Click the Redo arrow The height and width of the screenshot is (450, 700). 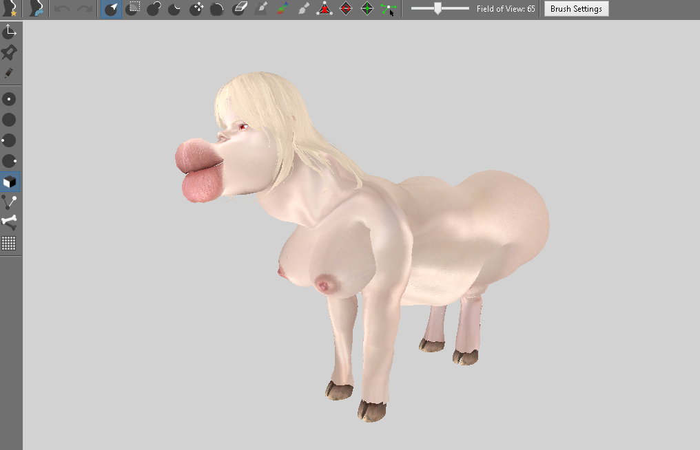point(84,8)
